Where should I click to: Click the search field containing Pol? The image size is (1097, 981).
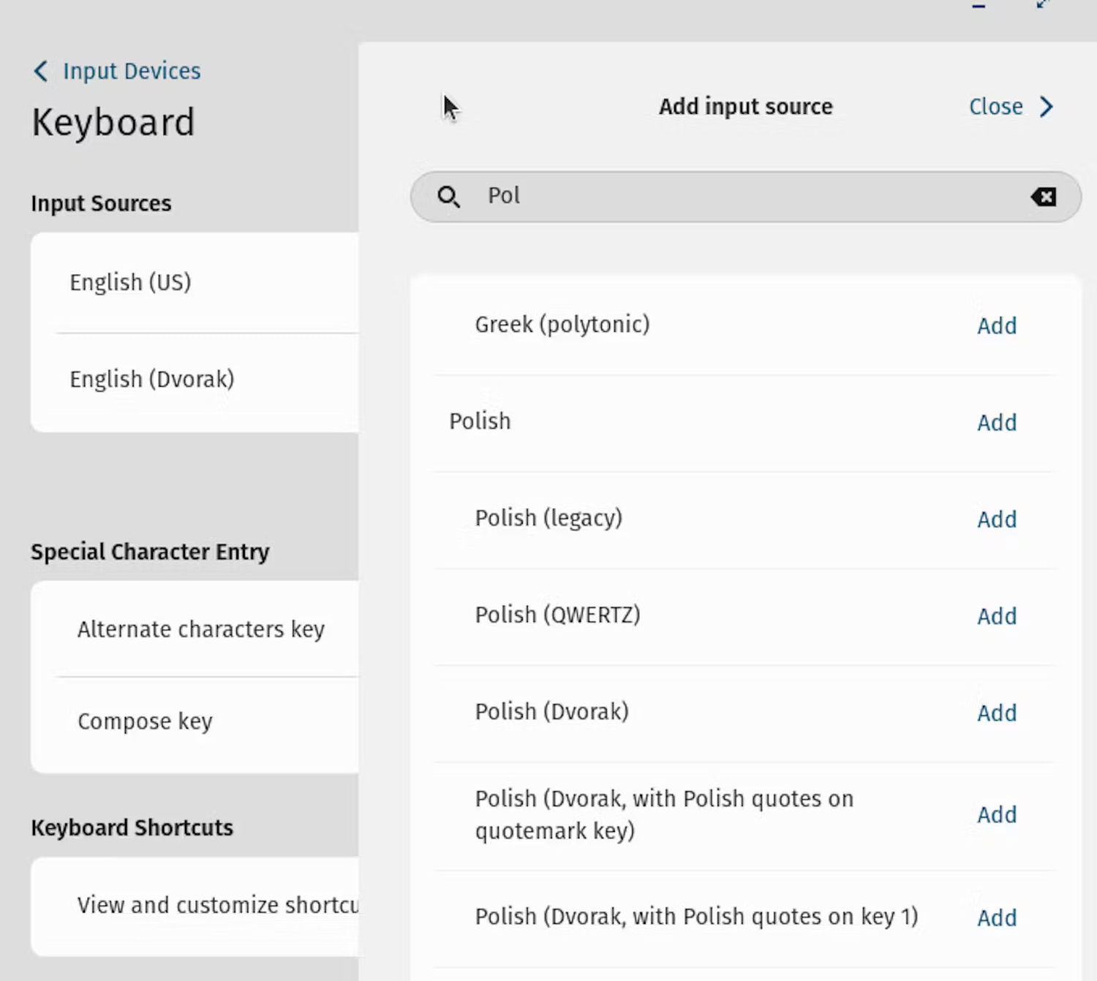tap(731, 197)
